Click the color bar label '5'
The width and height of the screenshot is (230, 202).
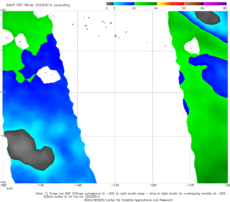[114, 8]
